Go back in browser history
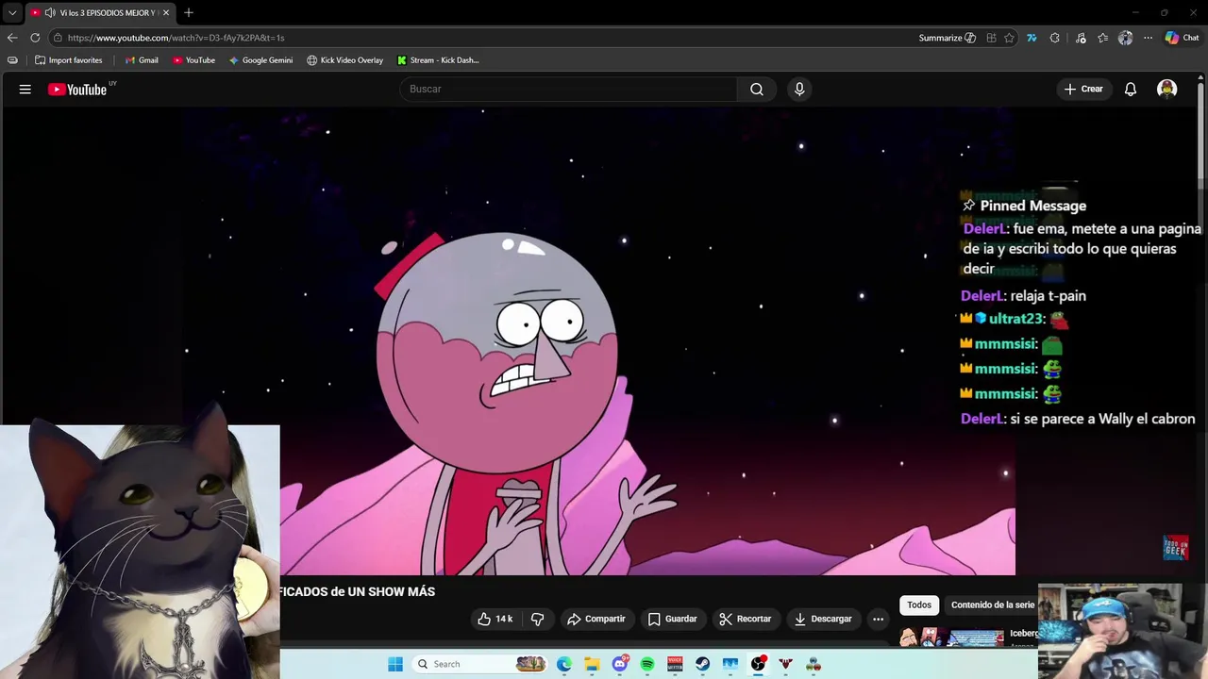1208x679 pixels. 12,38
